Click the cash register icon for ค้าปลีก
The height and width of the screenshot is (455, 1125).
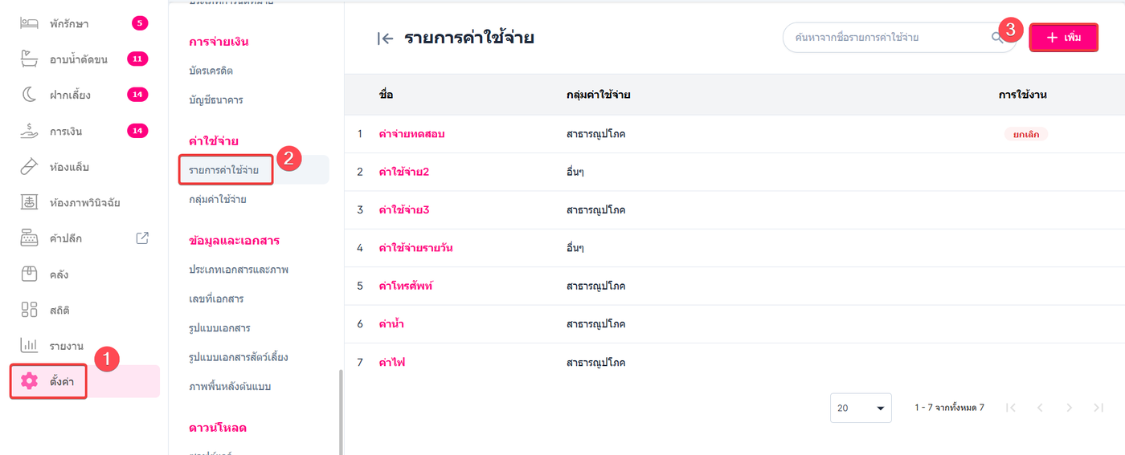coord(30,238)
